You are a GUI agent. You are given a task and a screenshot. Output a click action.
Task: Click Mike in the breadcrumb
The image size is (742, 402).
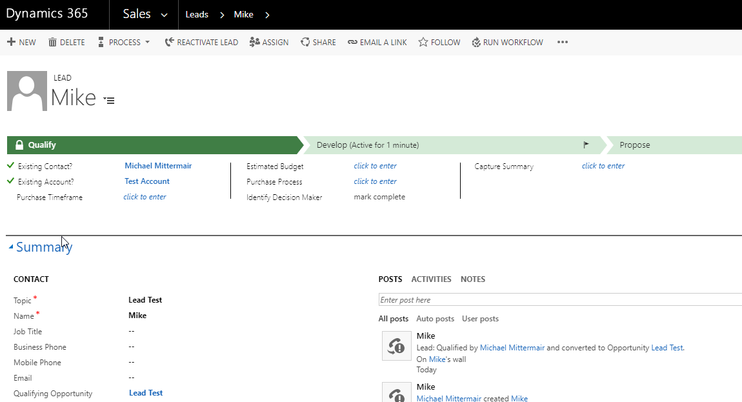click(244, 15)
